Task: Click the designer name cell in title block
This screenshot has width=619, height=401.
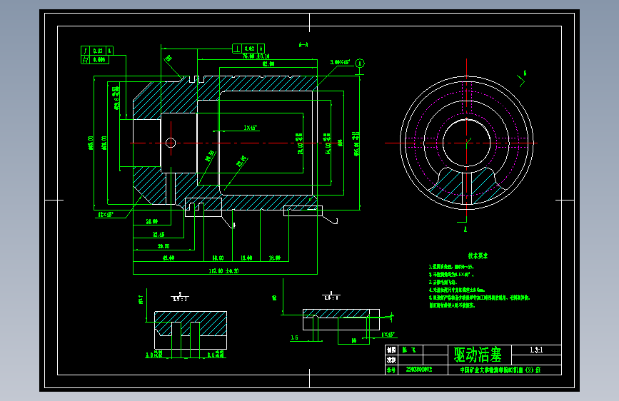Action: click(x=412, y=350)
